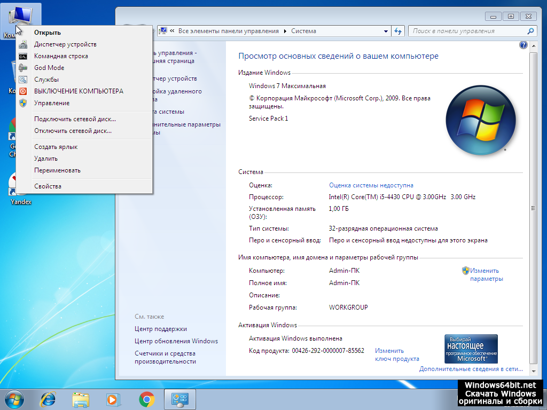Expand the address bar history dropdown arrow
Image resolution: width=547 pixels, height=410 pixels.
pos(386,31)
